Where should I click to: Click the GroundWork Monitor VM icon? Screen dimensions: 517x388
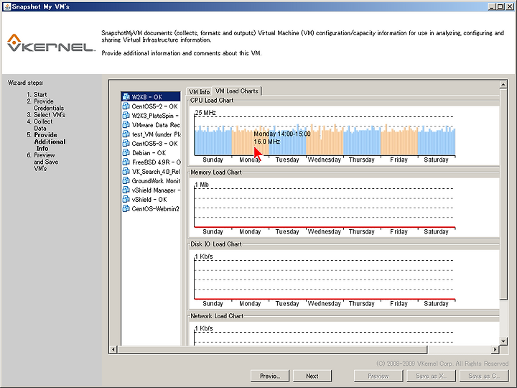click(x=126, y=180)
